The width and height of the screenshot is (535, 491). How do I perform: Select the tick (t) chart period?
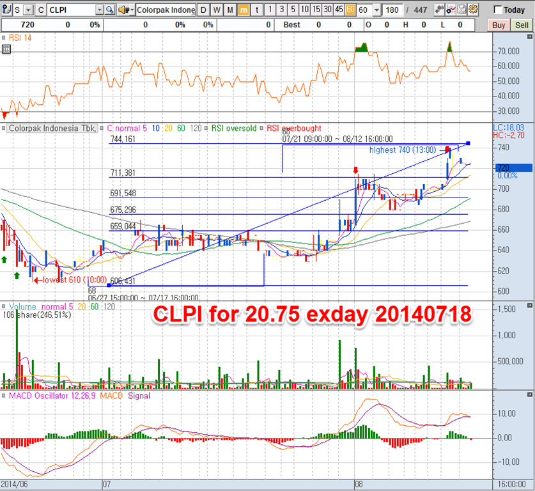[x=257, y=10]
